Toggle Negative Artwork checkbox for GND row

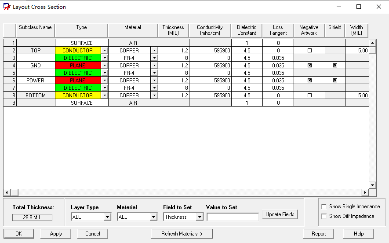point(309,65)
